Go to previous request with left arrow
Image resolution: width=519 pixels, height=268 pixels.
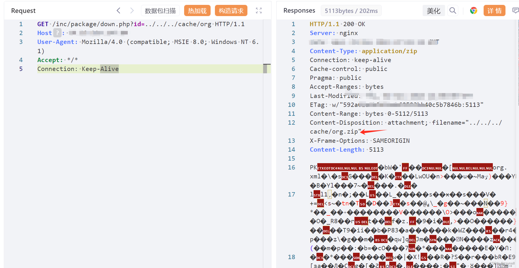click(118, 11)
